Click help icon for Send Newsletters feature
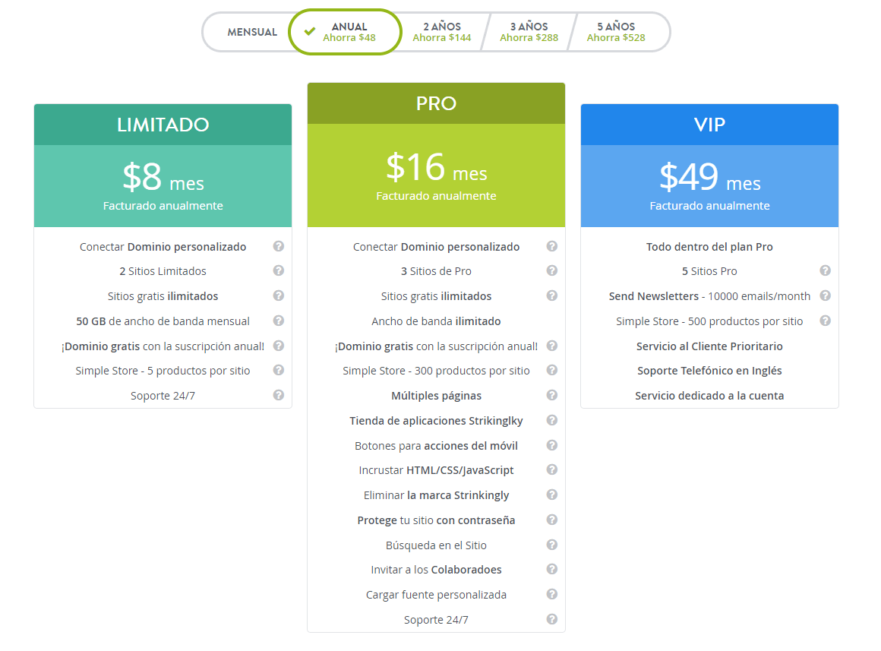Screen dimensions: 881x651 (825, 295)
